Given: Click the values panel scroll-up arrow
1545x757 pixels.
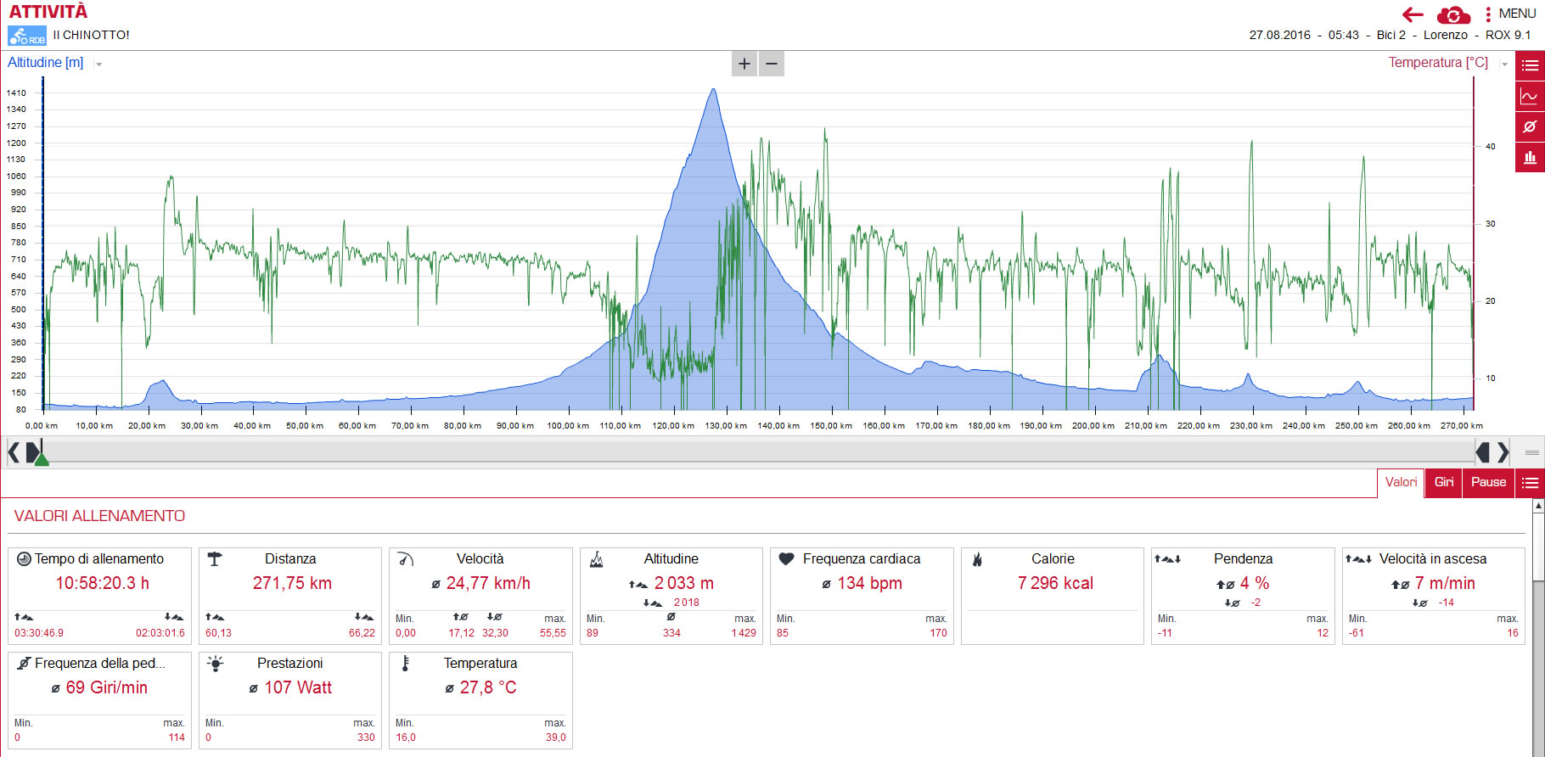Looking at the screenshot, I should pyautogui.click(x=1538, y=506).
